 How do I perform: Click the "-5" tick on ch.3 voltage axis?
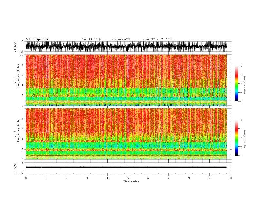tap(22, 173)
